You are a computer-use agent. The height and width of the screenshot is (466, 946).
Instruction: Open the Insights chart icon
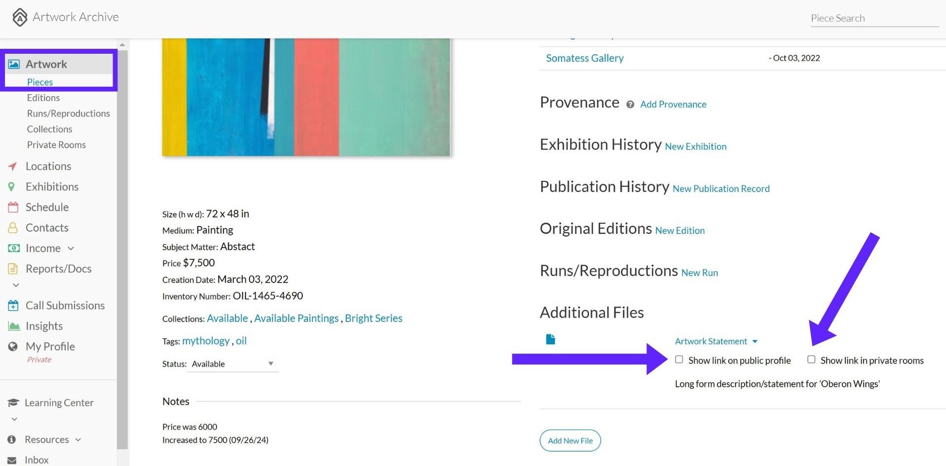point(14,326)
